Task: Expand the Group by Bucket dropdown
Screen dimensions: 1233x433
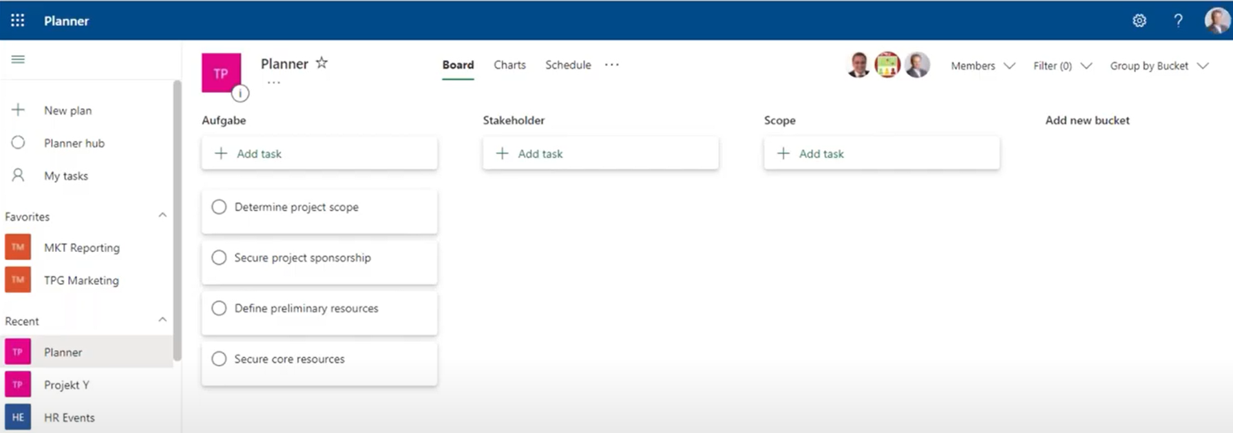Action: point(1159,66)
